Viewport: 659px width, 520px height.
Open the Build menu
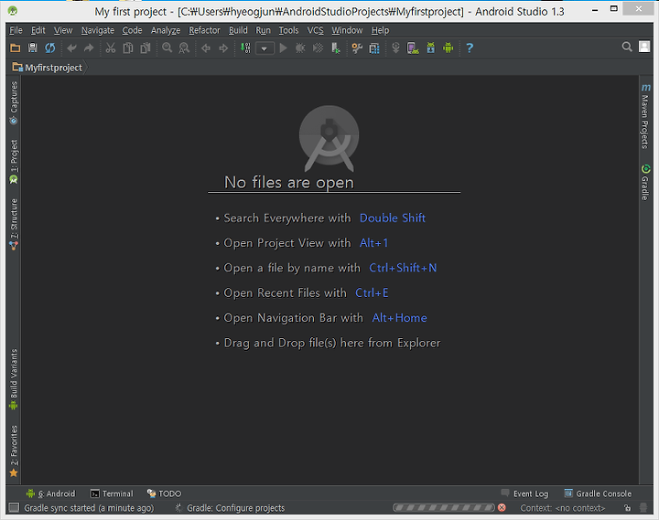pos(238,30)
